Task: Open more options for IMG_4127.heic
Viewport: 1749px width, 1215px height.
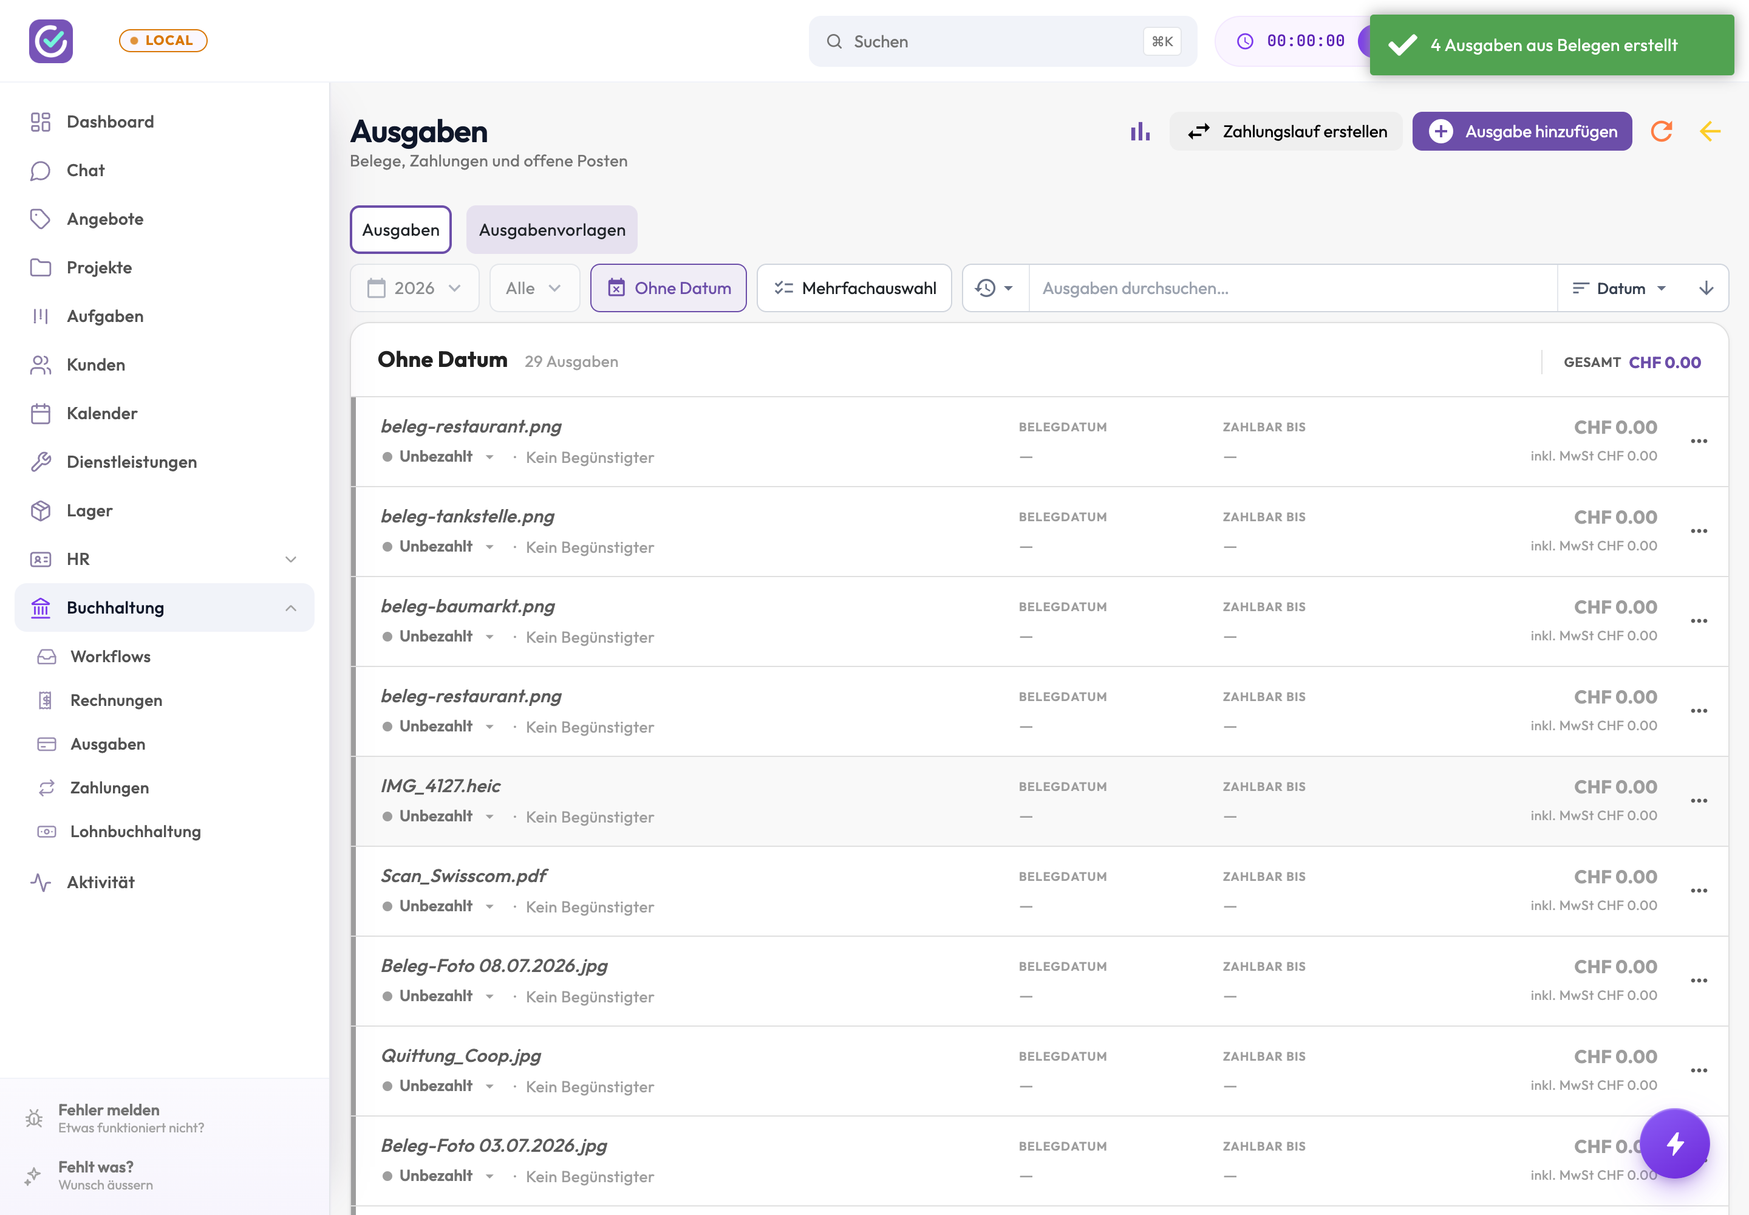Action: click(x=1699, y=801)
